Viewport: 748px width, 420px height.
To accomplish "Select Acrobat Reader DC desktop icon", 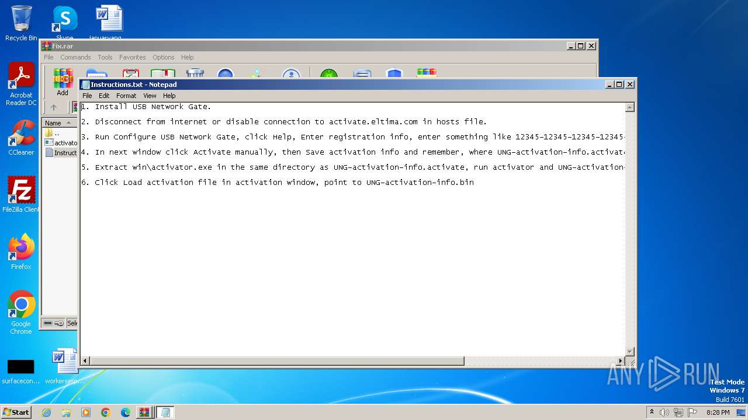I will pyautogui.click(x=21, y=85).
